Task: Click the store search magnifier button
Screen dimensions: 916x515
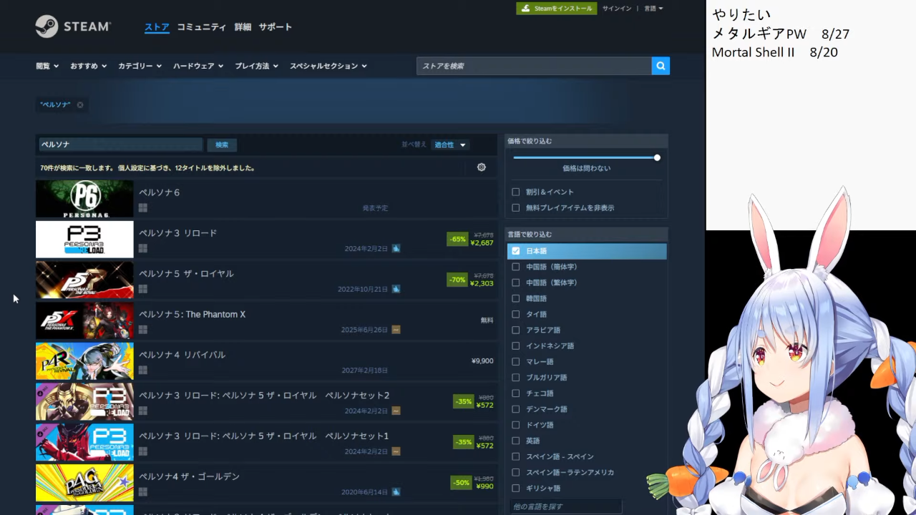Action: point(661,66)
